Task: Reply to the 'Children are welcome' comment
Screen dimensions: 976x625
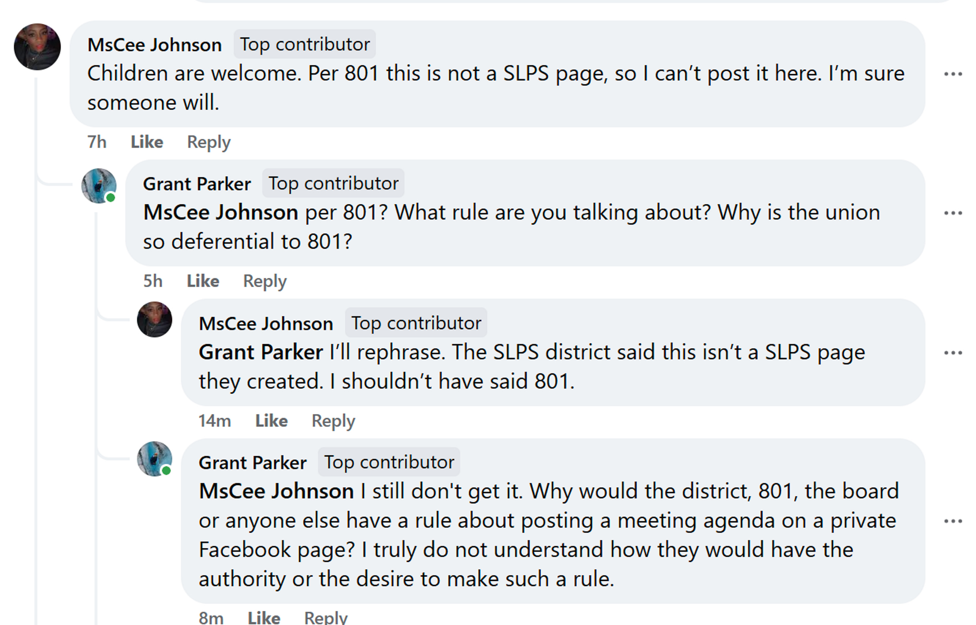Action: [208, 142]
